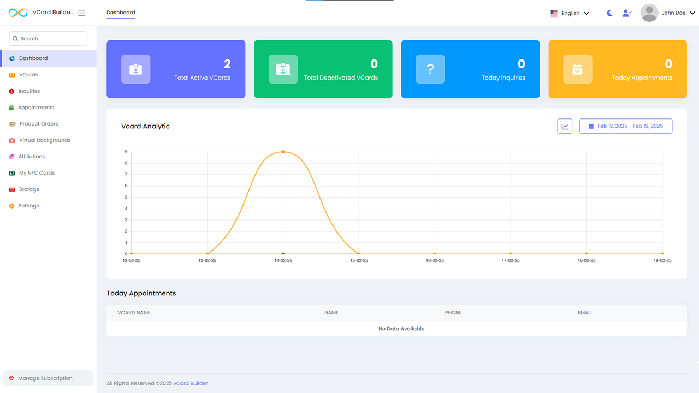Screen dimensions: 699x393
Task: Open VCards in the sidebar
Action: [x=28, y=75]
